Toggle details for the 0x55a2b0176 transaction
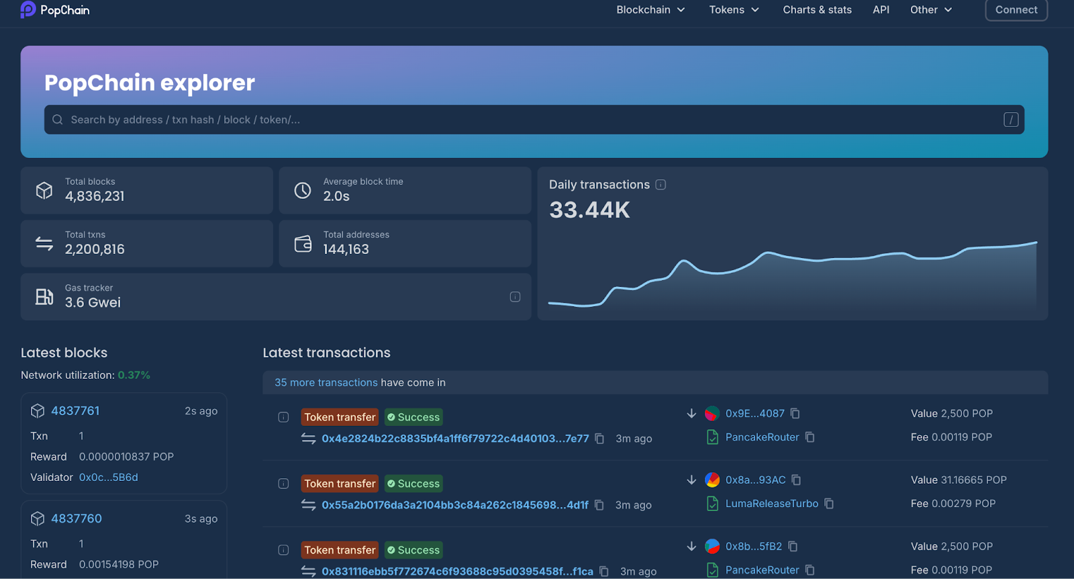This screenshot has height=579, width=1074. pyautogui.click(x=283, y=484)
